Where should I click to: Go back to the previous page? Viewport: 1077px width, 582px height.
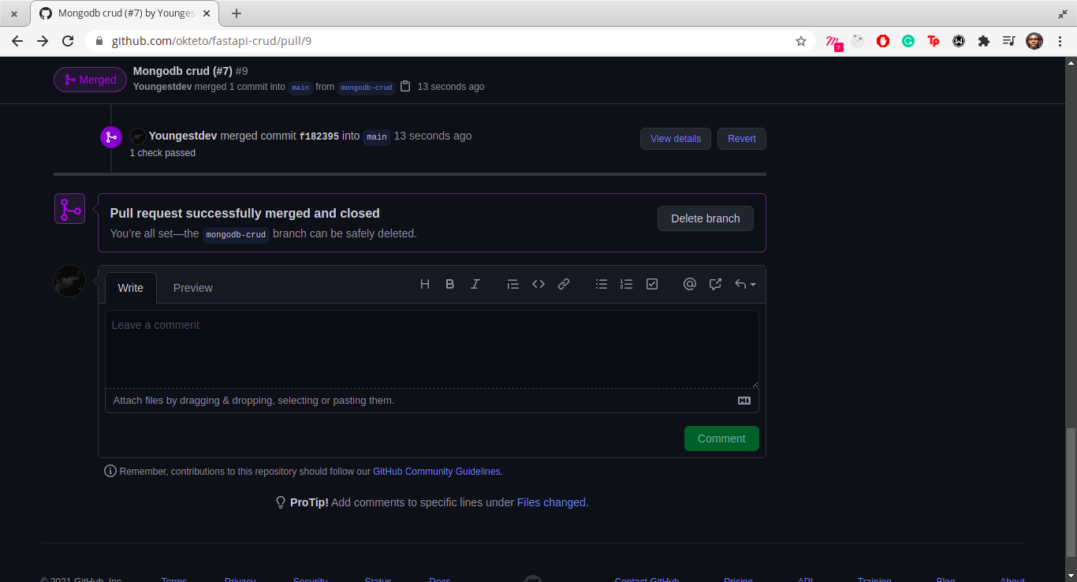tap(17, 41)
